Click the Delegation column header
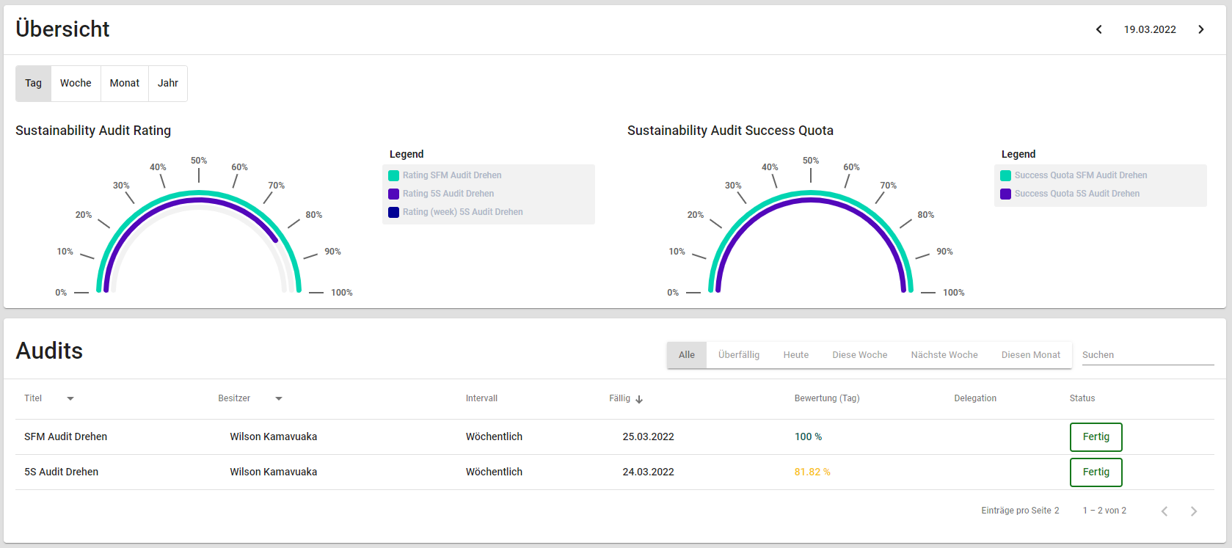The image size is (1232, 548). 975,398
